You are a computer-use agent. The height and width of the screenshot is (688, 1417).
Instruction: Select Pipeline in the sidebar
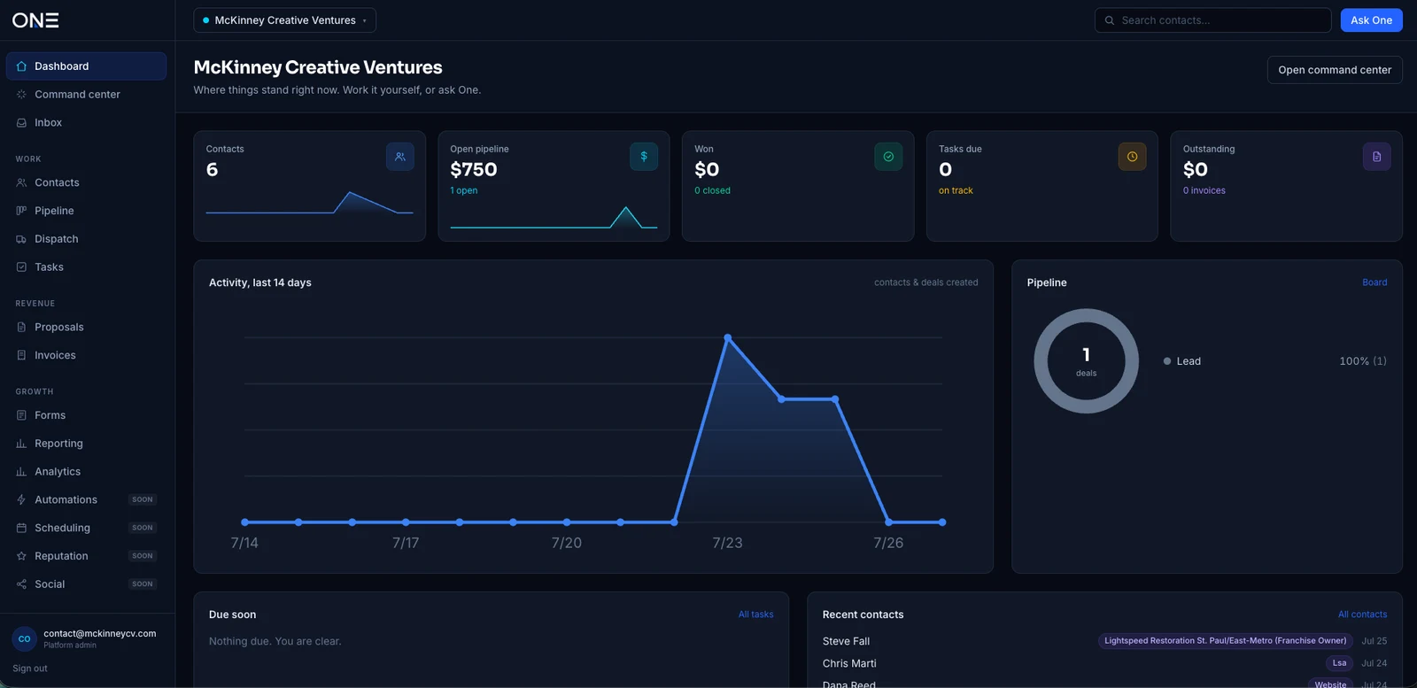(x=86, y=211)
